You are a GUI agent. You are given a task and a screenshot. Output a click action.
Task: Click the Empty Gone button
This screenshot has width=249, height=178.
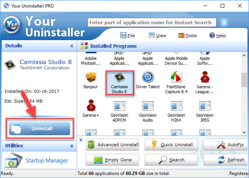pyautogui.click(x=112, y=160)
